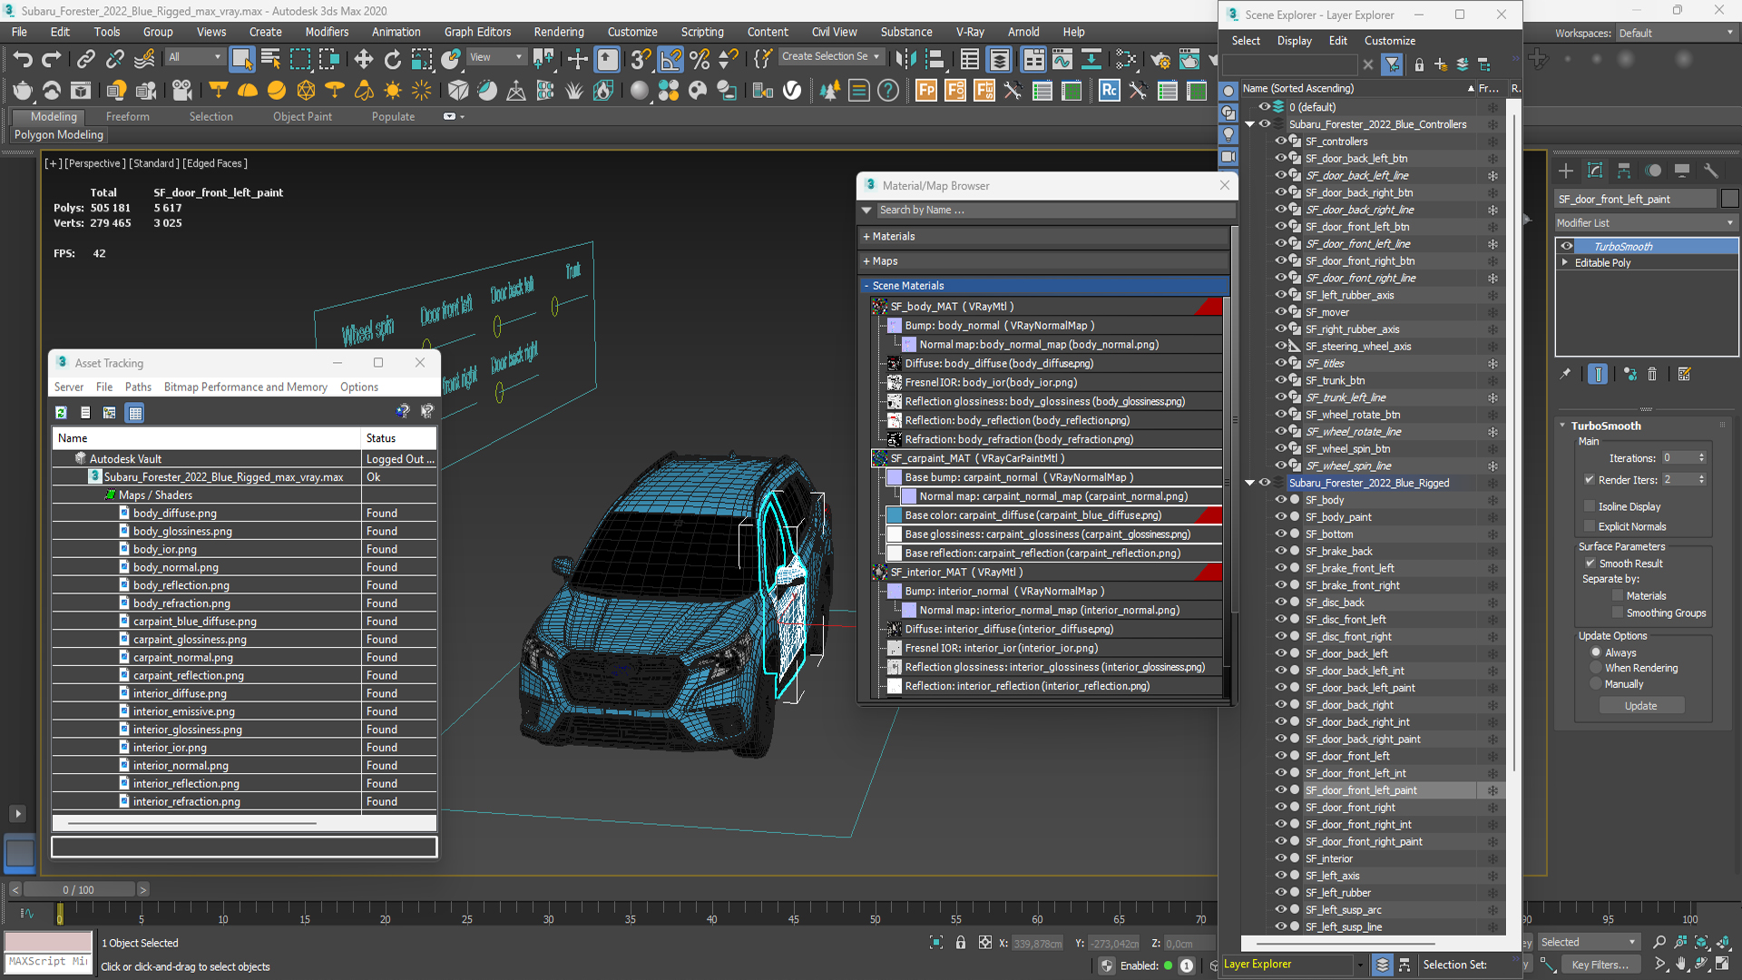Expand Materials section in Material Browser
The height and width of the screenshot is (980, 1742).
pyautogui.click(x=866, y=236)
